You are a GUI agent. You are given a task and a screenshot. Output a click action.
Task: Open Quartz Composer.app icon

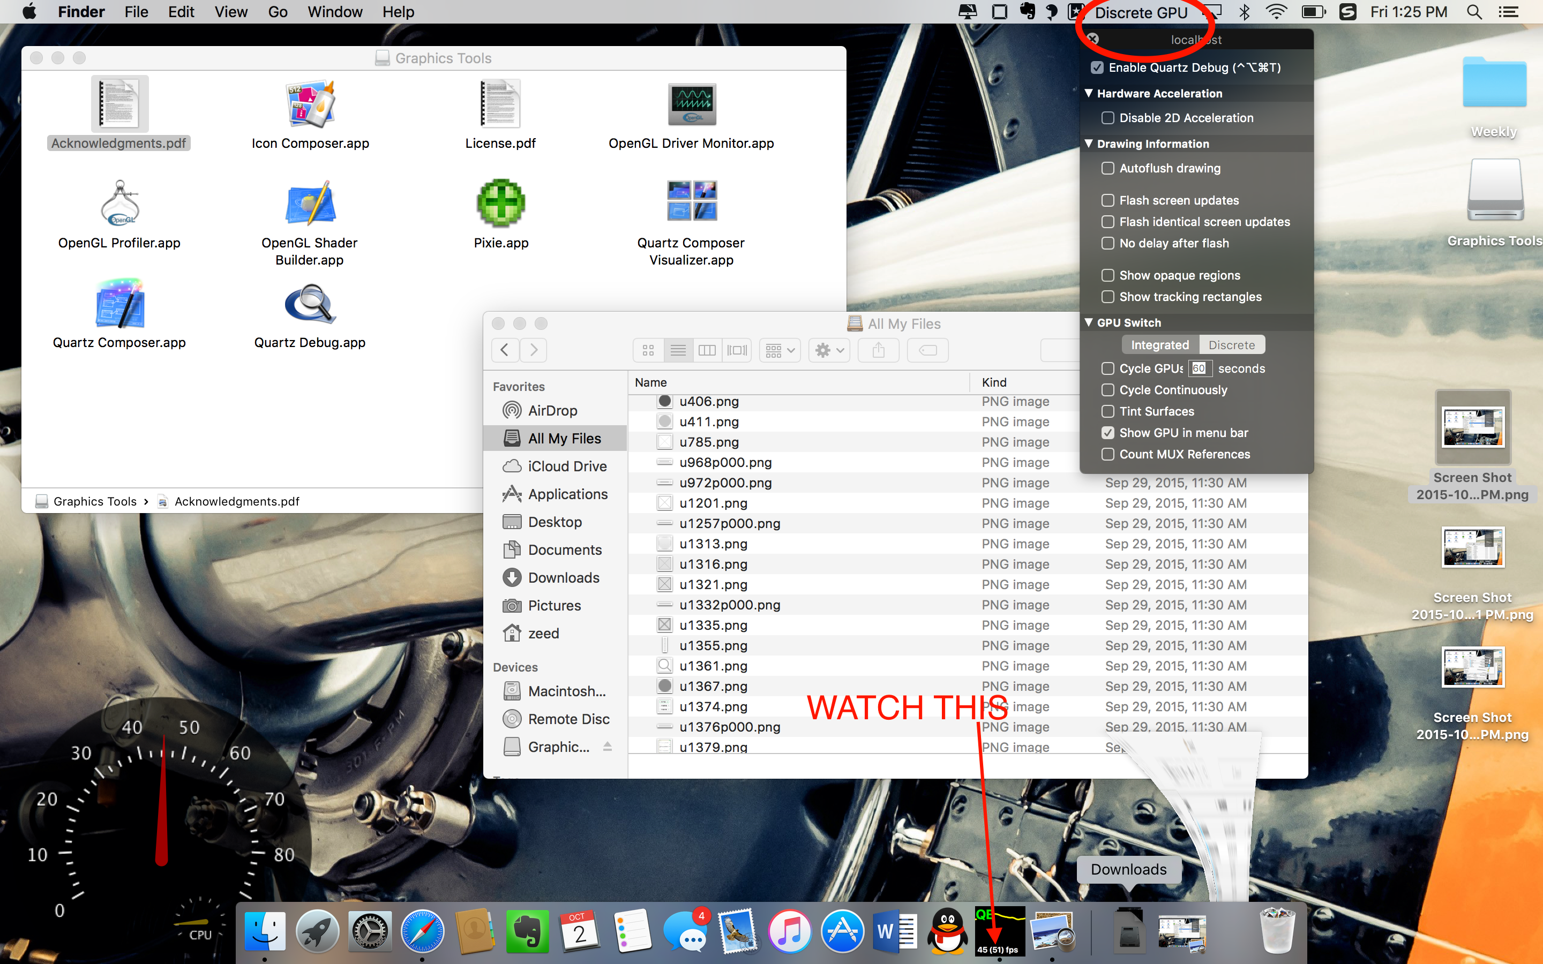pos(119,305)
